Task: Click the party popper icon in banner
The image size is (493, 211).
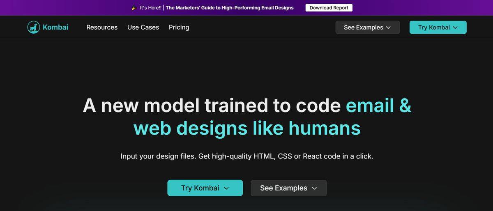Action: [x=134, y=8]
